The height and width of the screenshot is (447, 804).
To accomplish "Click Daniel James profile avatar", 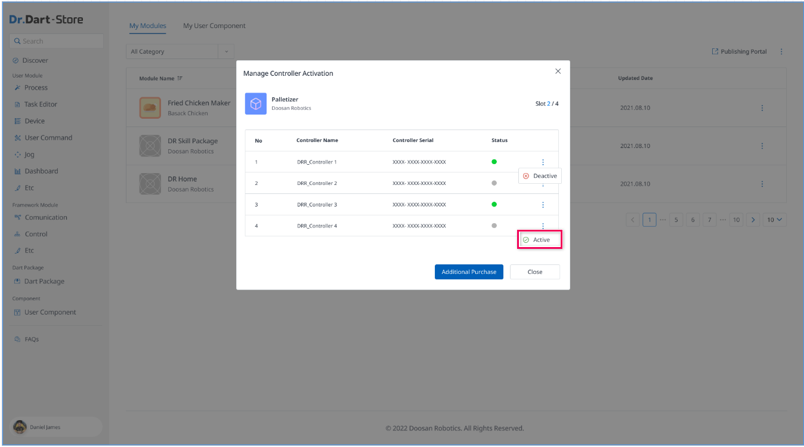I will 20,427.
